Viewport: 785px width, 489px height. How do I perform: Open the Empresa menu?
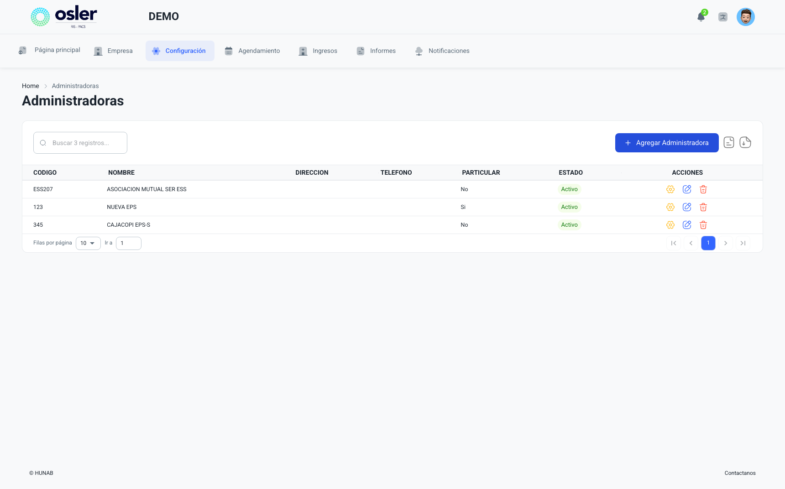click(x=113, y=51)
